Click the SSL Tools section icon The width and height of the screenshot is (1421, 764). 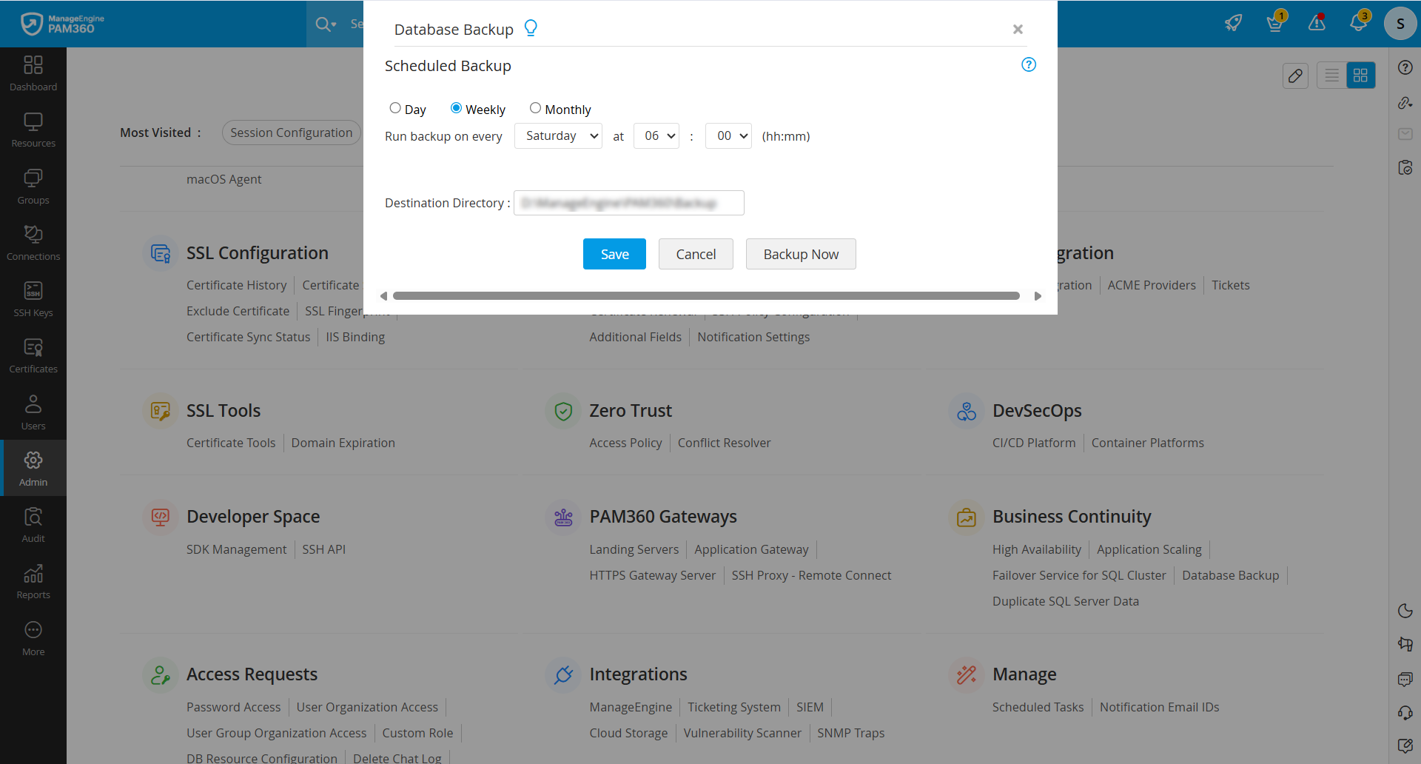(x=161, y=411)
